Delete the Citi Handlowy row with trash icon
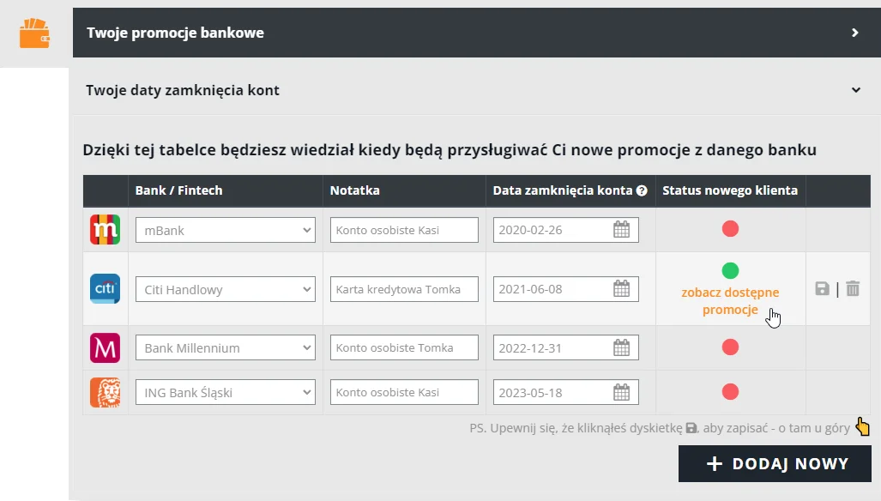Screen dimensions: 881x501 pyautogui.click(x=852, y=289)
